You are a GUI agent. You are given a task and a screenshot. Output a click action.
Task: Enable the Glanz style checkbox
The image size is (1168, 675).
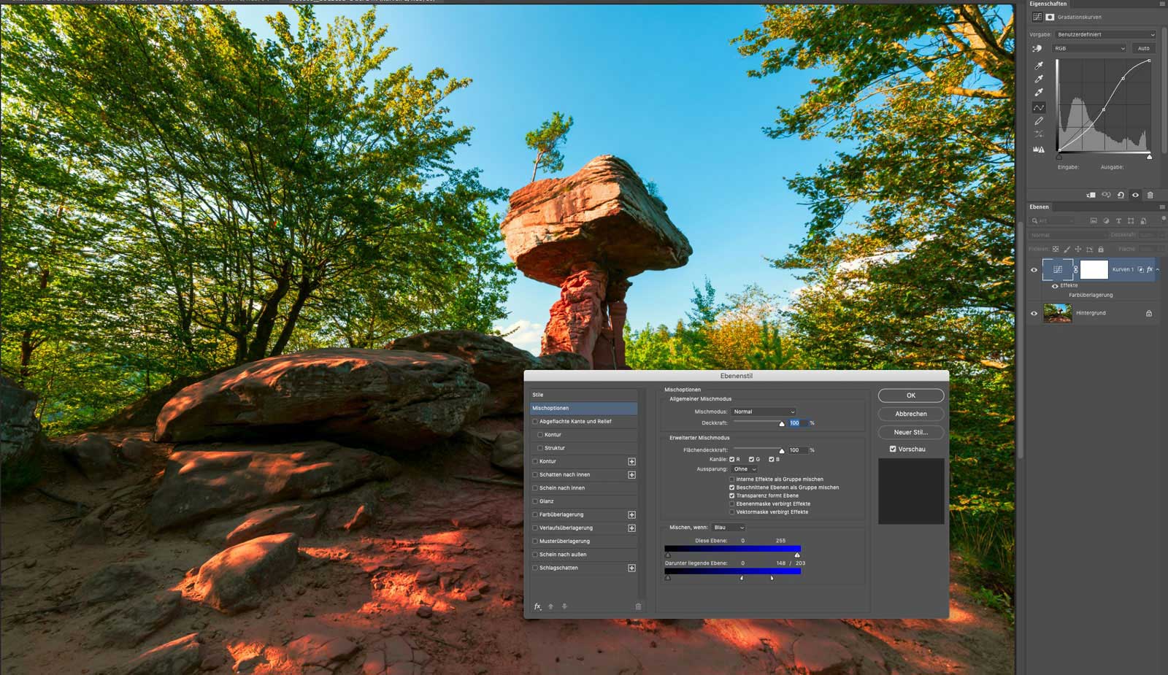pos(535,501)
